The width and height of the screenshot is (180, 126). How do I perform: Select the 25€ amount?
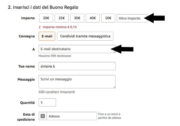[62, 18]
